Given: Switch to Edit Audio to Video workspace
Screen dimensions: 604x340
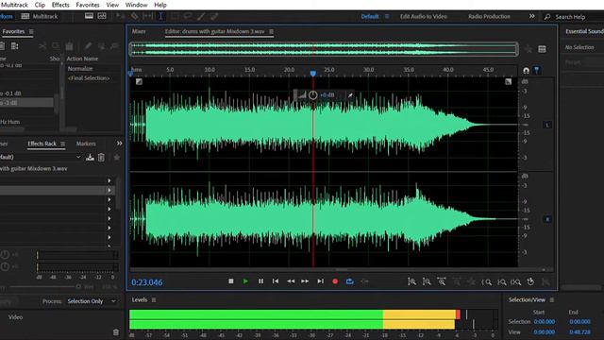Looking at the screenshot, I should pos(424,17).
